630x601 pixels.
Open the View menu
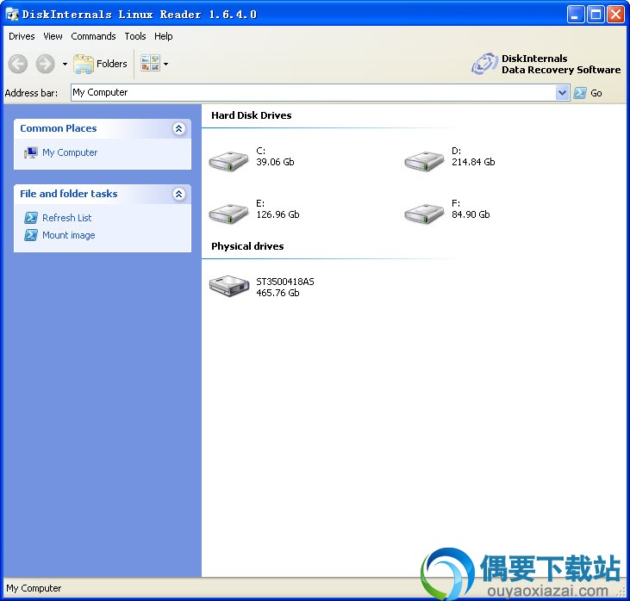(53, 36)
